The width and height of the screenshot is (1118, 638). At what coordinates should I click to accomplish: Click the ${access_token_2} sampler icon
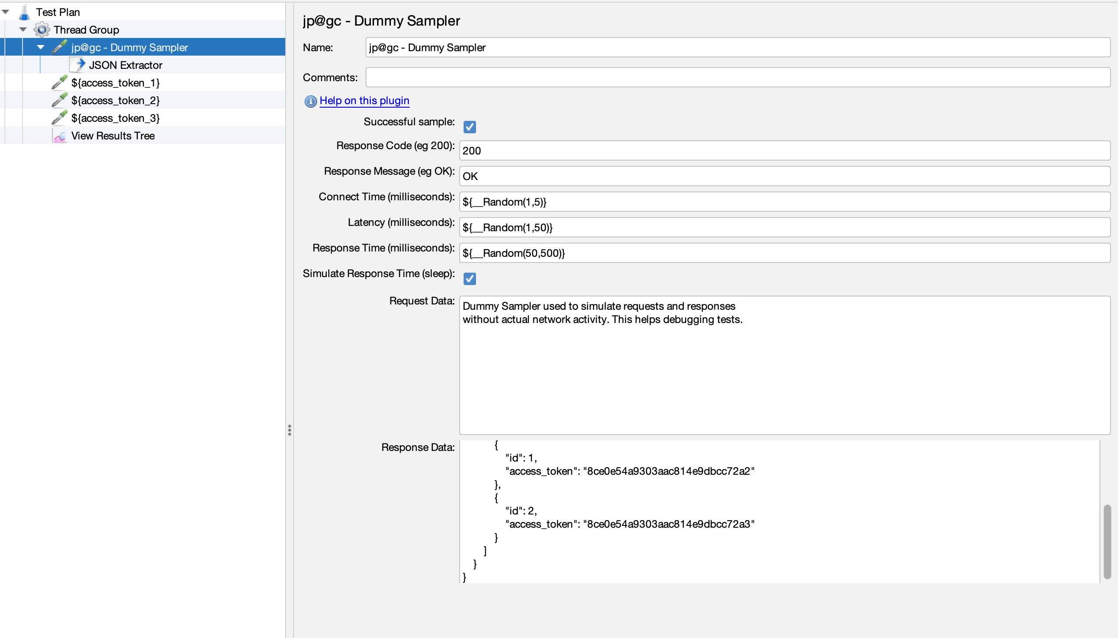[60, 100]
